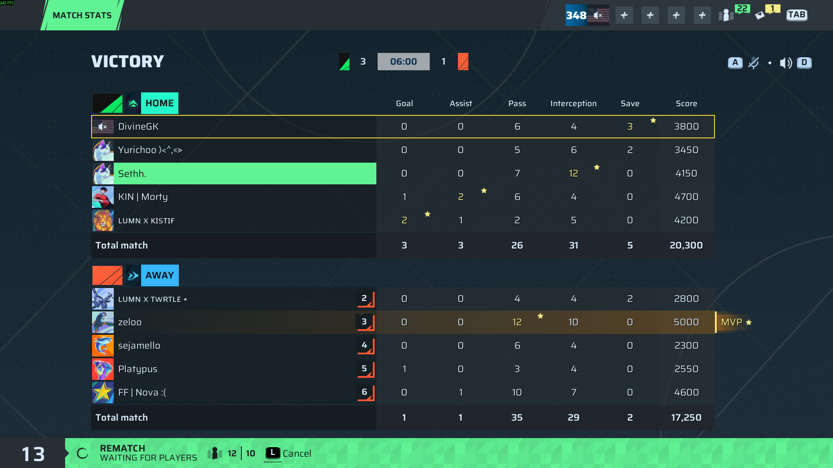
Task: Open LUMN X KISTIF's lion avatar
Action: click(x=103, y=220)
